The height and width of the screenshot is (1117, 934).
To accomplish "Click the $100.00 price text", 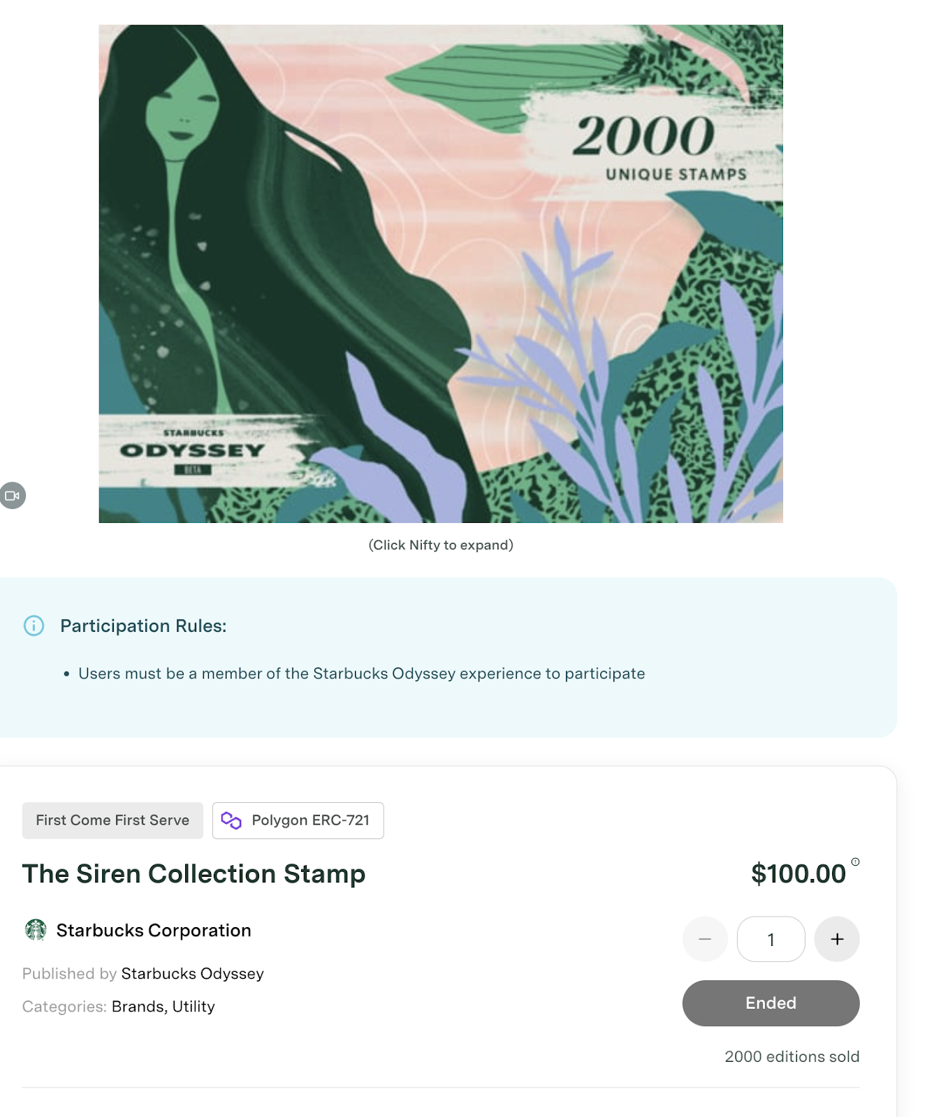I will point(798,874).
